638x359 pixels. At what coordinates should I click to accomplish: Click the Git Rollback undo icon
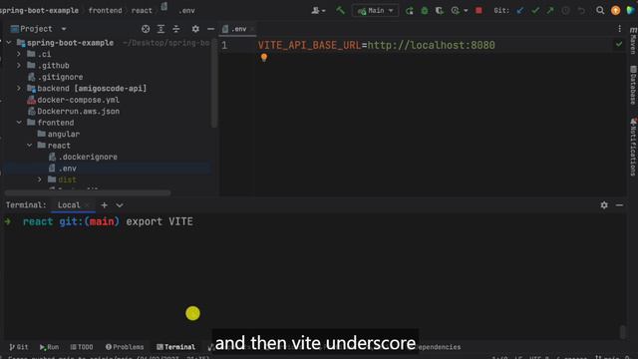581,11
